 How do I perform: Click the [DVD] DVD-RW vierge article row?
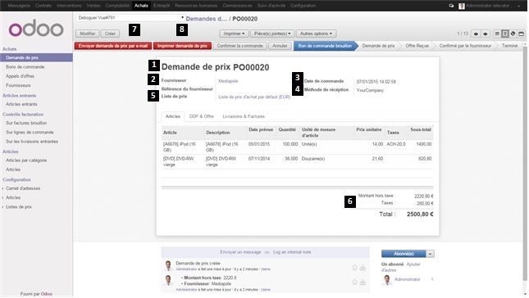click(x=297, y=161)
